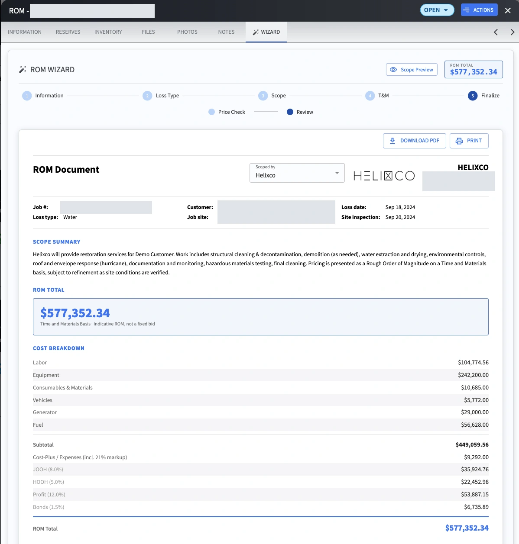Screen dimensions: 519x544
Task: Select the Review sub-step
Action: pyautogui.click(x=300, y=112)
